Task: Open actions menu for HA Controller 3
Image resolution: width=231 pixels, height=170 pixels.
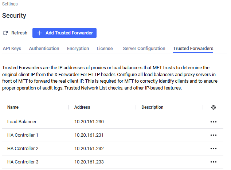Action: click(x=214, y=162)
